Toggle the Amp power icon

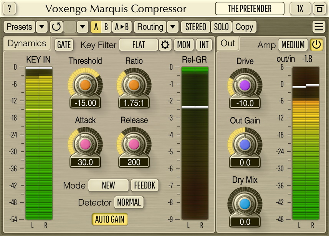coord(316,45)
